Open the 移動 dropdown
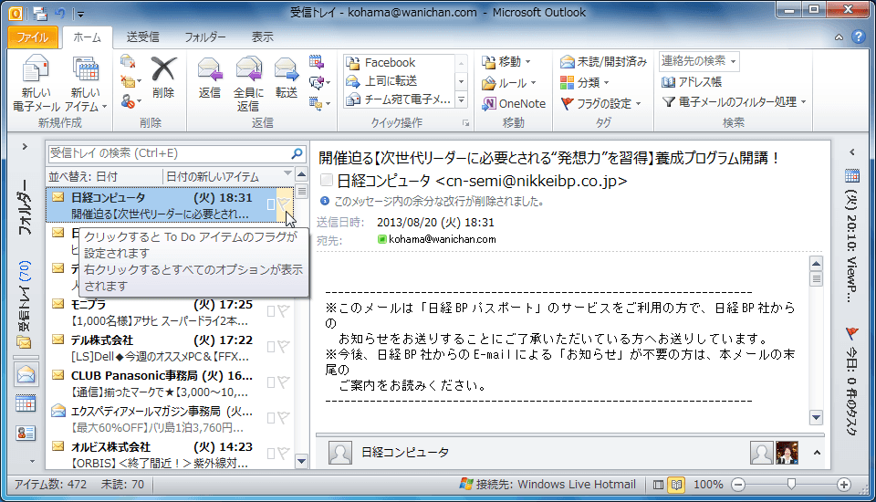Image resolution: width=876 pixels, height=502 pixels. (506, 61)
